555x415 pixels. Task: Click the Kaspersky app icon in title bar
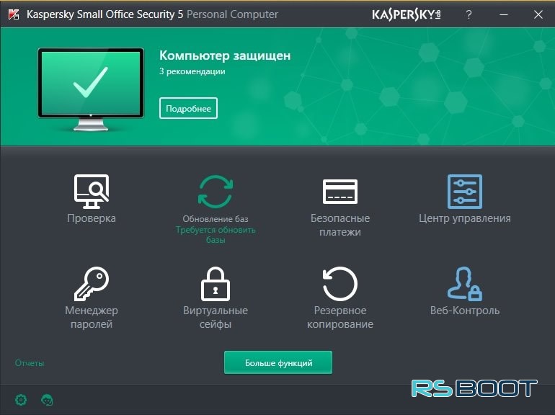click(x=14, y=14)
